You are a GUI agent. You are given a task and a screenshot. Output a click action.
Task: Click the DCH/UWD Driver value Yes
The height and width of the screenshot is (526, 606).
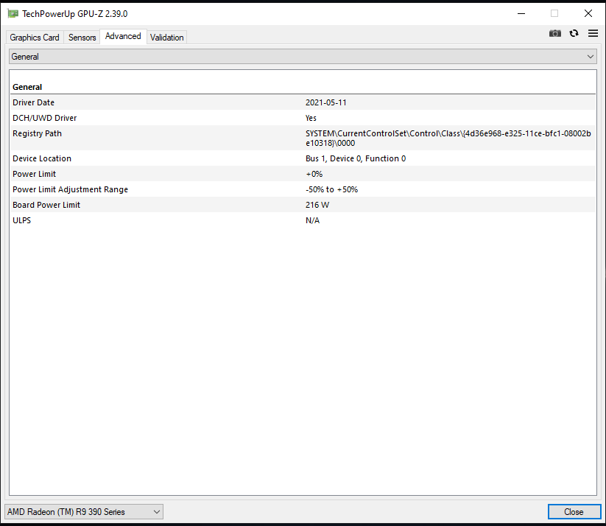pos(311,118)
